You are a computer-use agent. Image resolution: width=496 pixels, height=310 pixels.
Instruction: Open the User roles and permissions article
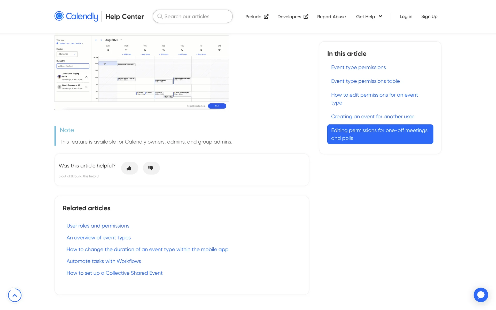98,226
